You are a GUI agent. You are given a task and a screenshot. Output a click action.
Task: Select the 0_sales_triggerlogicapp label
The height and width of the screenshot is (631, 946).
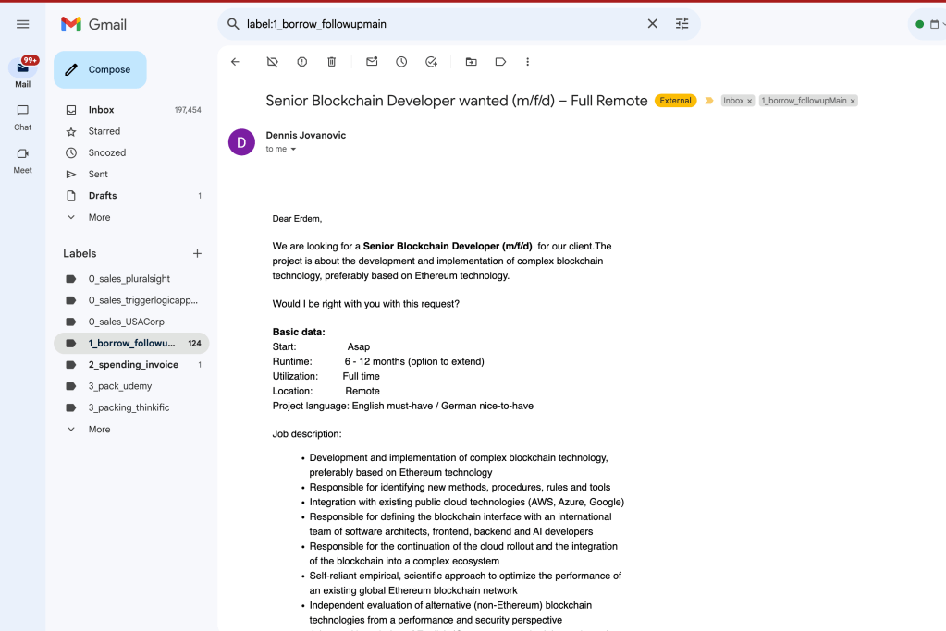pos(131,300)
